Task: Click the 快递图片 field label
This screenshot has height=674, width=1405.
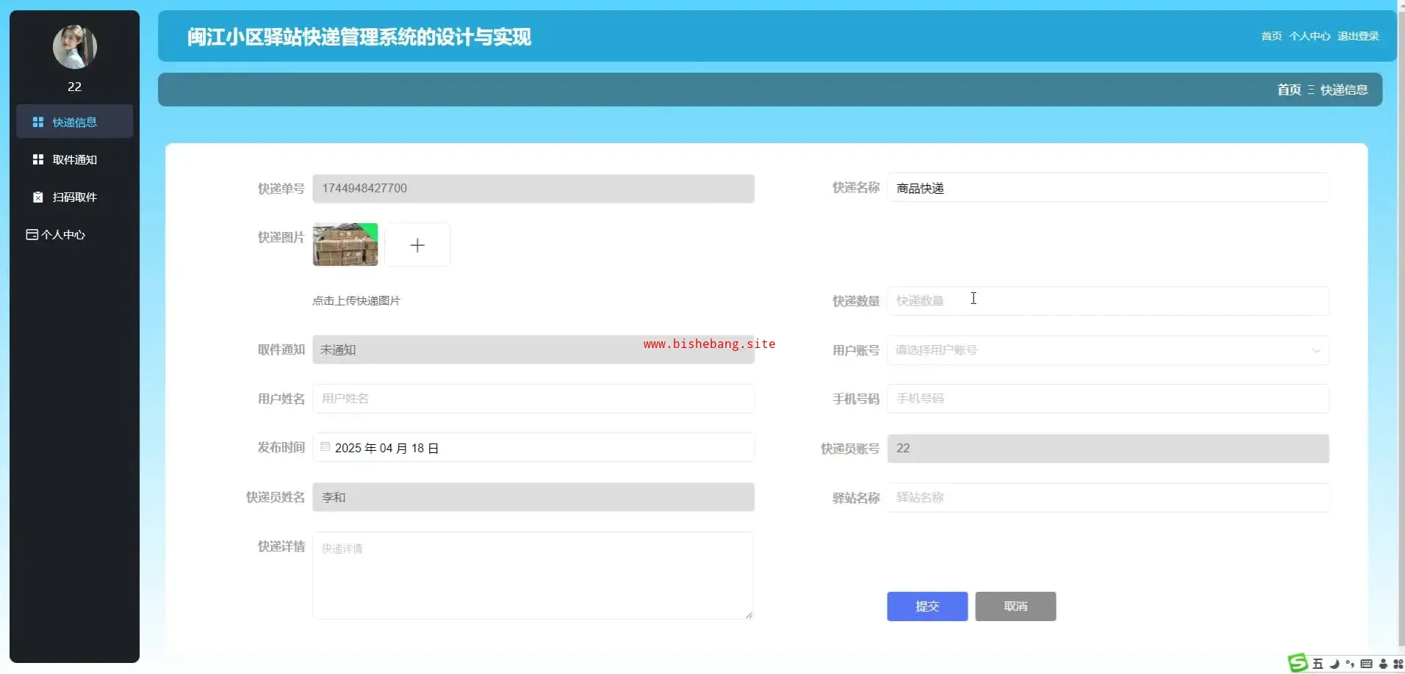Action: coord(281,237)
